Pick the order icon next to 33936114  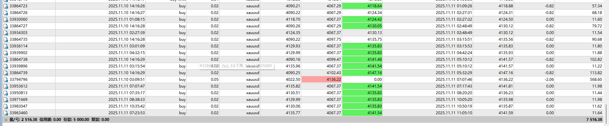click(5, 46)
